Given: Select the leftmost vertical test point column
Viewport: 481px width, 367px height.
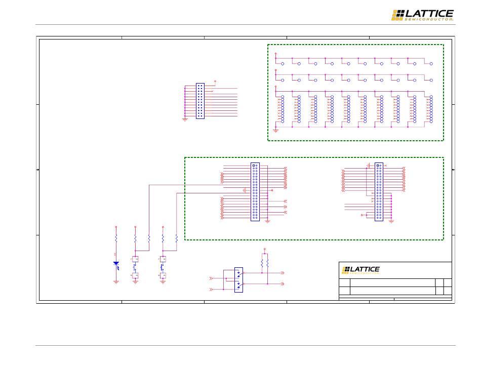Looking at the screenshot, I should pos(283,109).
